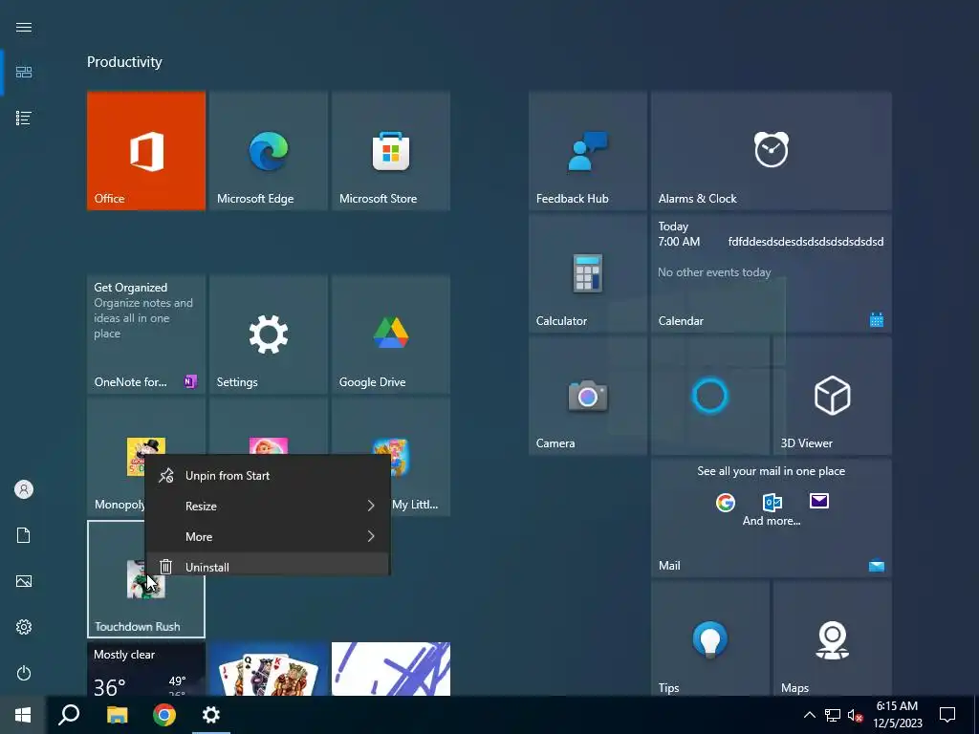
Task: Open Documents from Start sidebar
Action: click(x=24, y=535)
